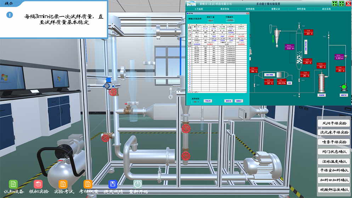Click the 开始记录 button in data window

[208, 101]
